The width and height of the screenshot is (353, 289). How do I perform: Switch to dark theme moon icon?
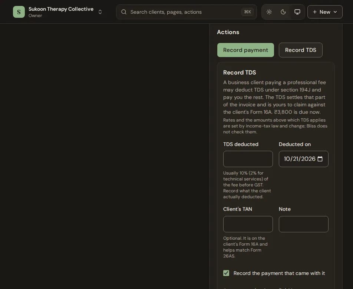[x=283, y=12]
